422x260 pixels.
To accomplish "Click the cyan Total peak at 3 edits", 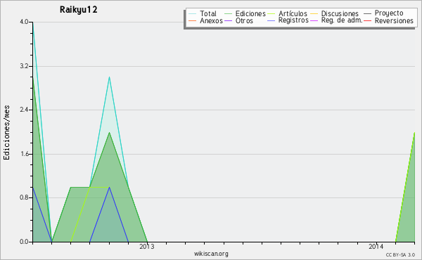I will (109, 77).
